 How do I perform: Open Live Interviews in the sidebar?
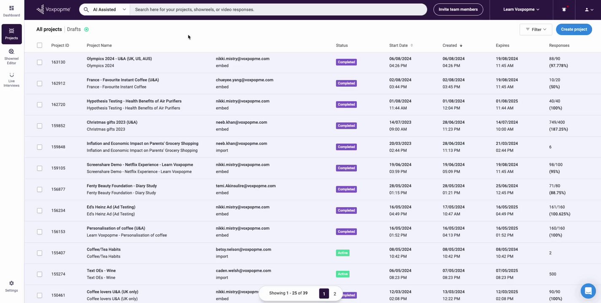pyautogui.click(x=11, y=80)
